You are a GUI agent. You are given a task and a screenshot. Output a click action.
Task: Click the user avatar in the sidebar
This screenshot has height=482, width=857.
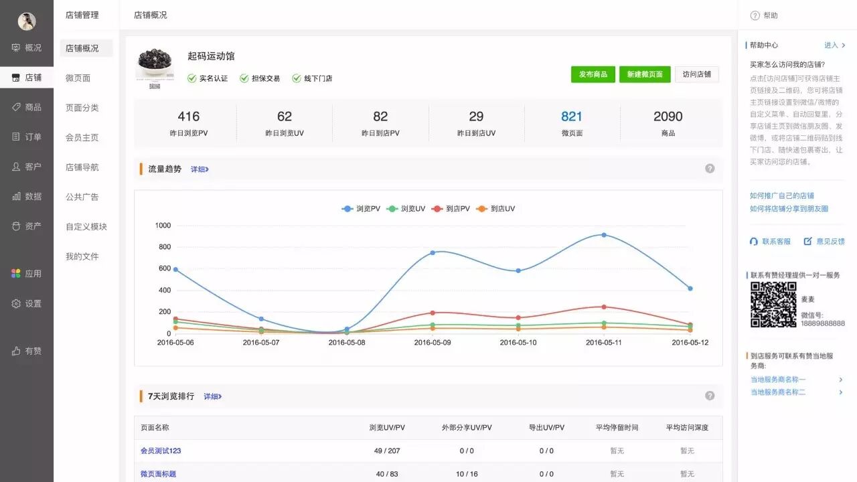tap(27, 21)
